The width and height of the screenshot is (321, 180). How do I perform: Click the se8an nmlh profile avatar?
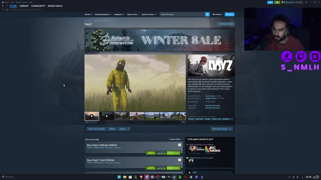coord(283,2)
